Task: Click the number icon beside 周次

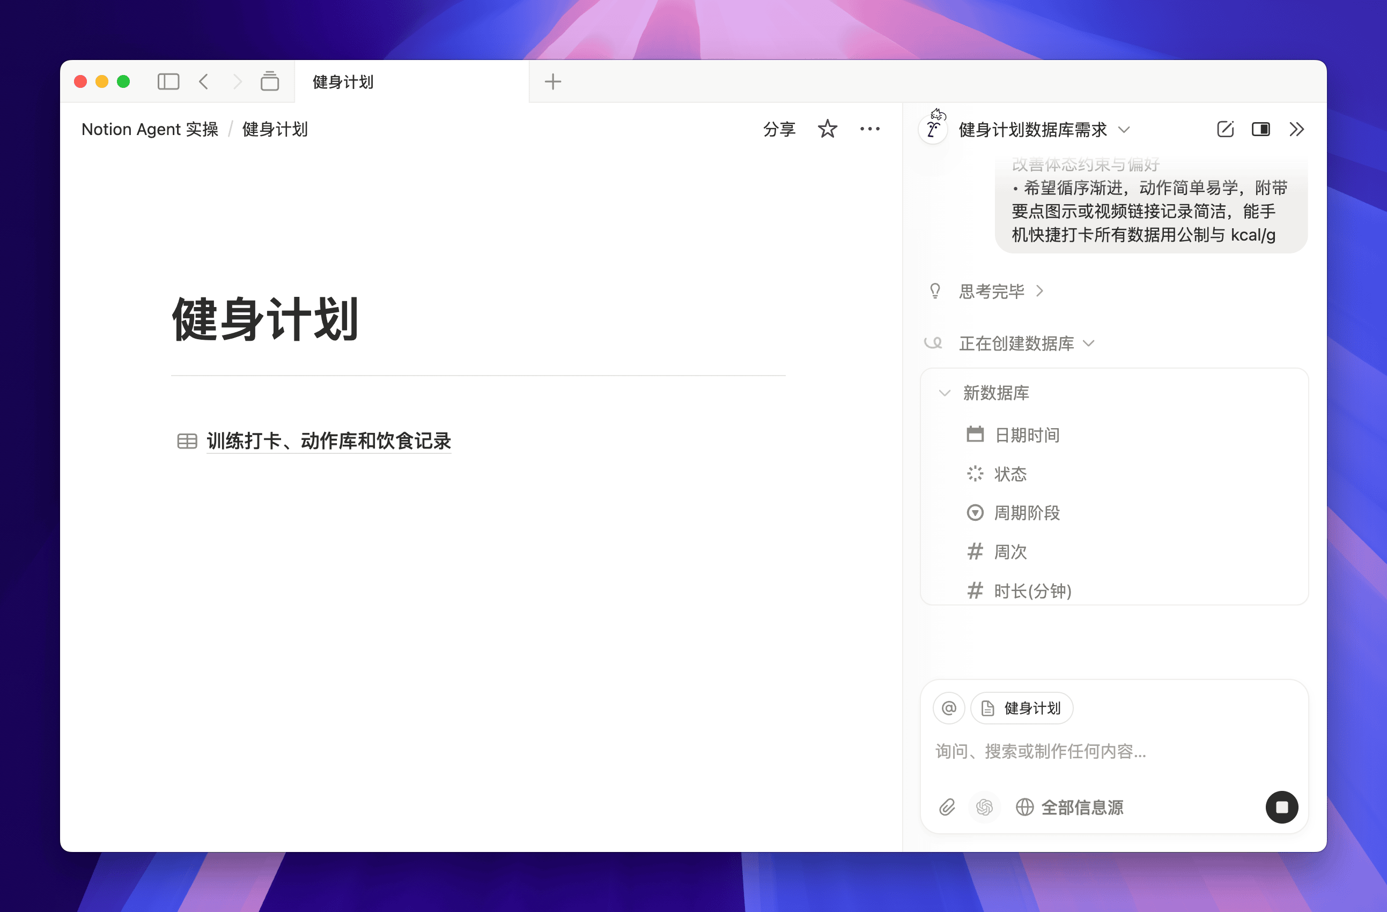Action: (975, 551)
